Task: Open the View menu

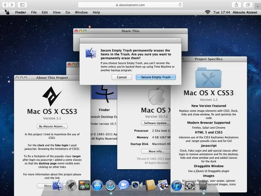Action: 57,12
